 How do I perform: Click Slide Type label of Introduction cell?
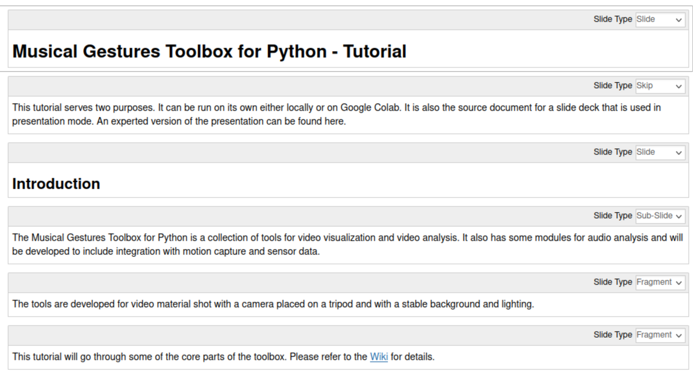tap(613, 152)
